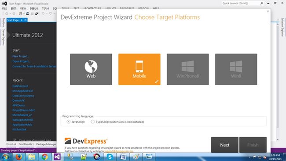Click the Visual Studio vertical scrollbar
286x161 pixels.
(x=278, y=82)
